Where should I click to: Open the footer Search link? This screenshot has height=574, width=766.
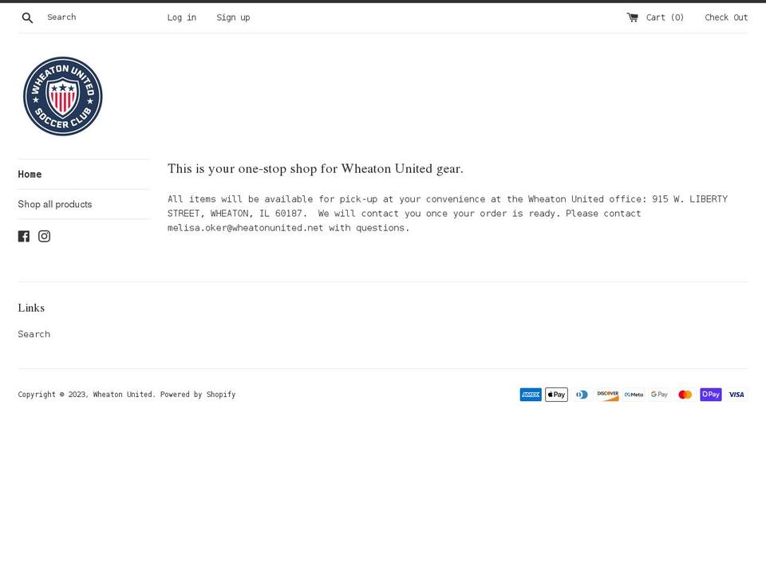34,334
